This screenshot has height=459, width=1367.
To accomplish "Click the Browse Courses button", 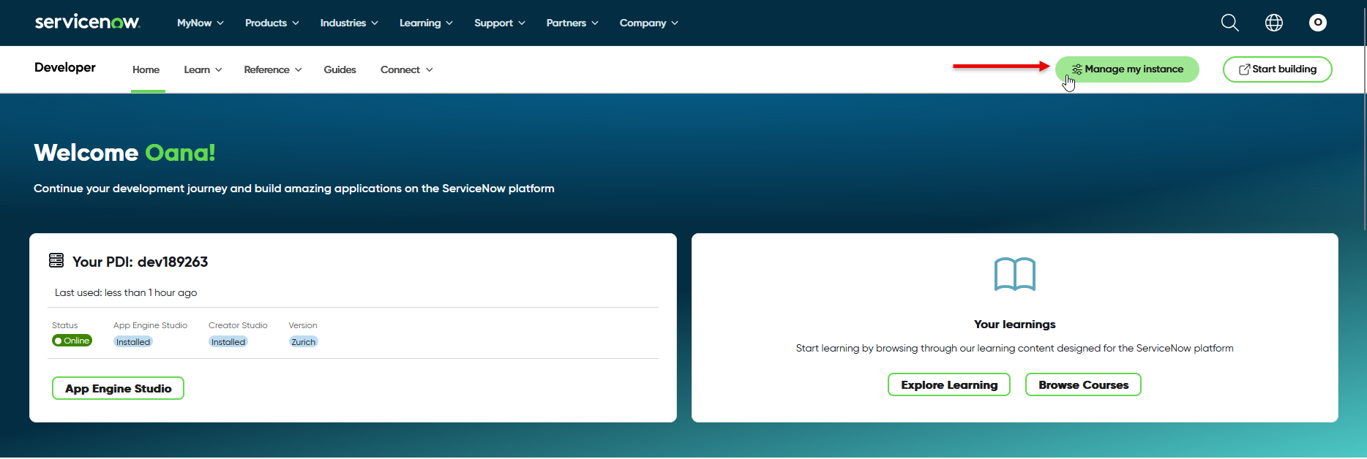I will (1083, 384).
